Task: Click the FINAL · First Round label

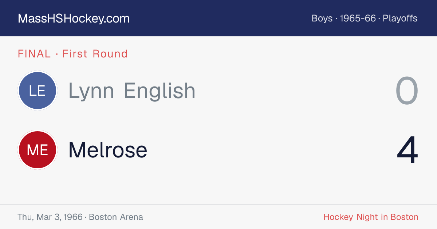Action: point(73,54)
